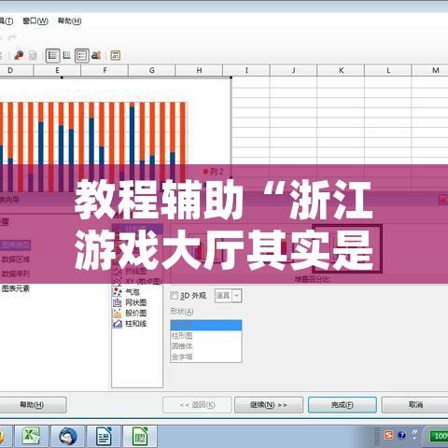Click the 继续(N) >> button
This screenshot has width=448, height=448.
point(269,405)
